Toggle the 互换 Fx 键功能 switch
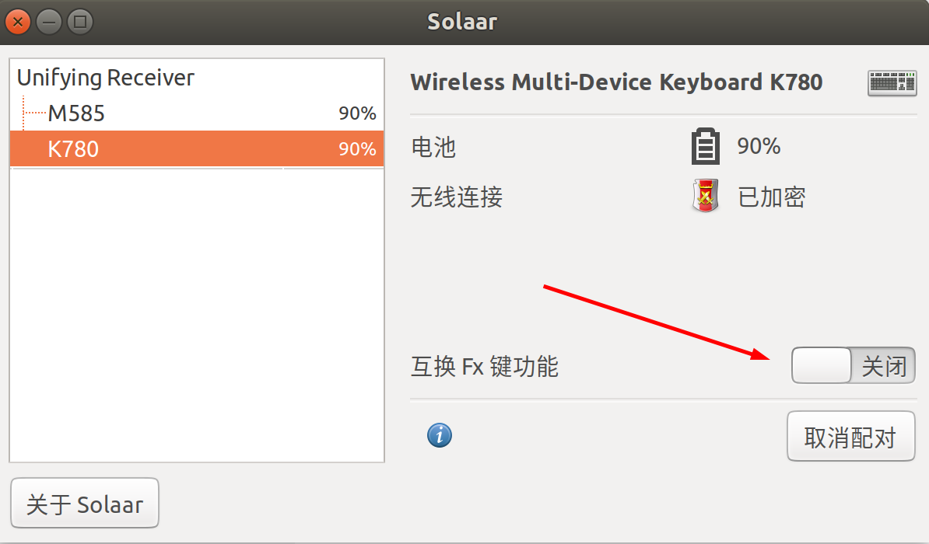This screenshot has width=929, height=544. tap(854, 365)
